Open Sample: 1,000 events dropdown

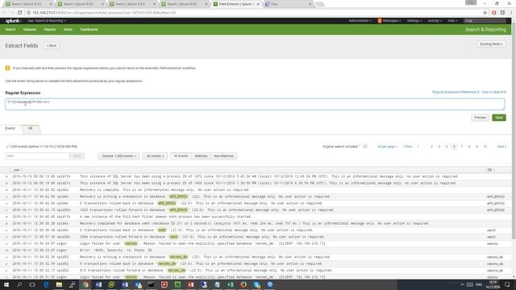(119, 155)
